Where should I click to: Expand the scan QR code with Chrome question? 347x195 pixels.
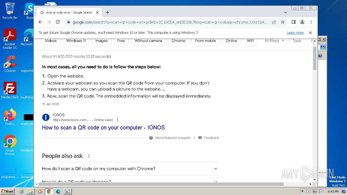pos(130,169)
